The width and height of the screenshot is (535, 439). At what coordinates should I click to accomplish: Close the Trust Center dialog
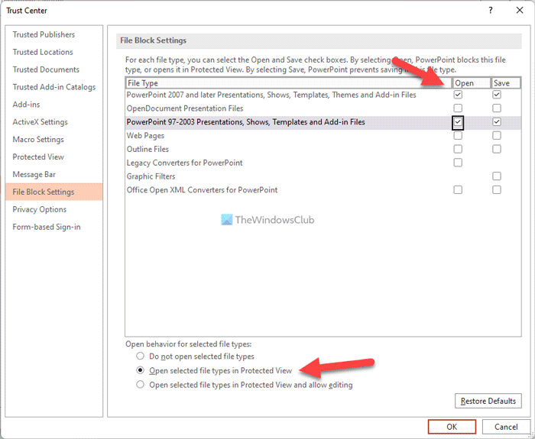(x=519, y=11)
